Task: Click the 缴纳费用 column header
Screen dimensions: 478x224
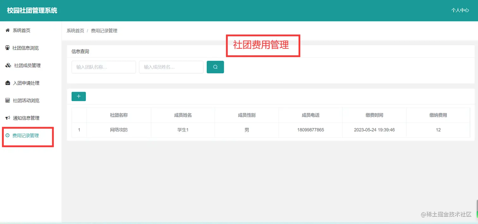Action: tap(438, 115)
